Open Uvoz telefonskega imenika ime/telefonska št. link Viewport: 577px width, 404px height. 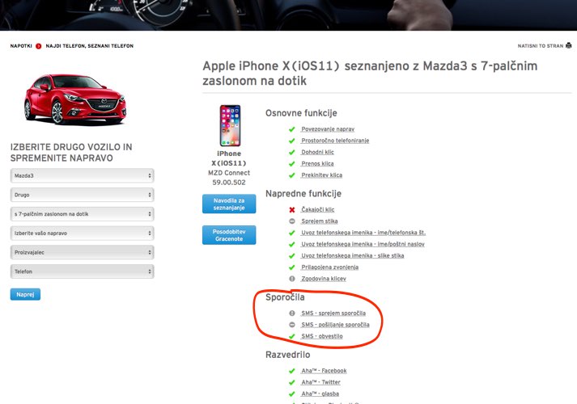tap(363, 233)
